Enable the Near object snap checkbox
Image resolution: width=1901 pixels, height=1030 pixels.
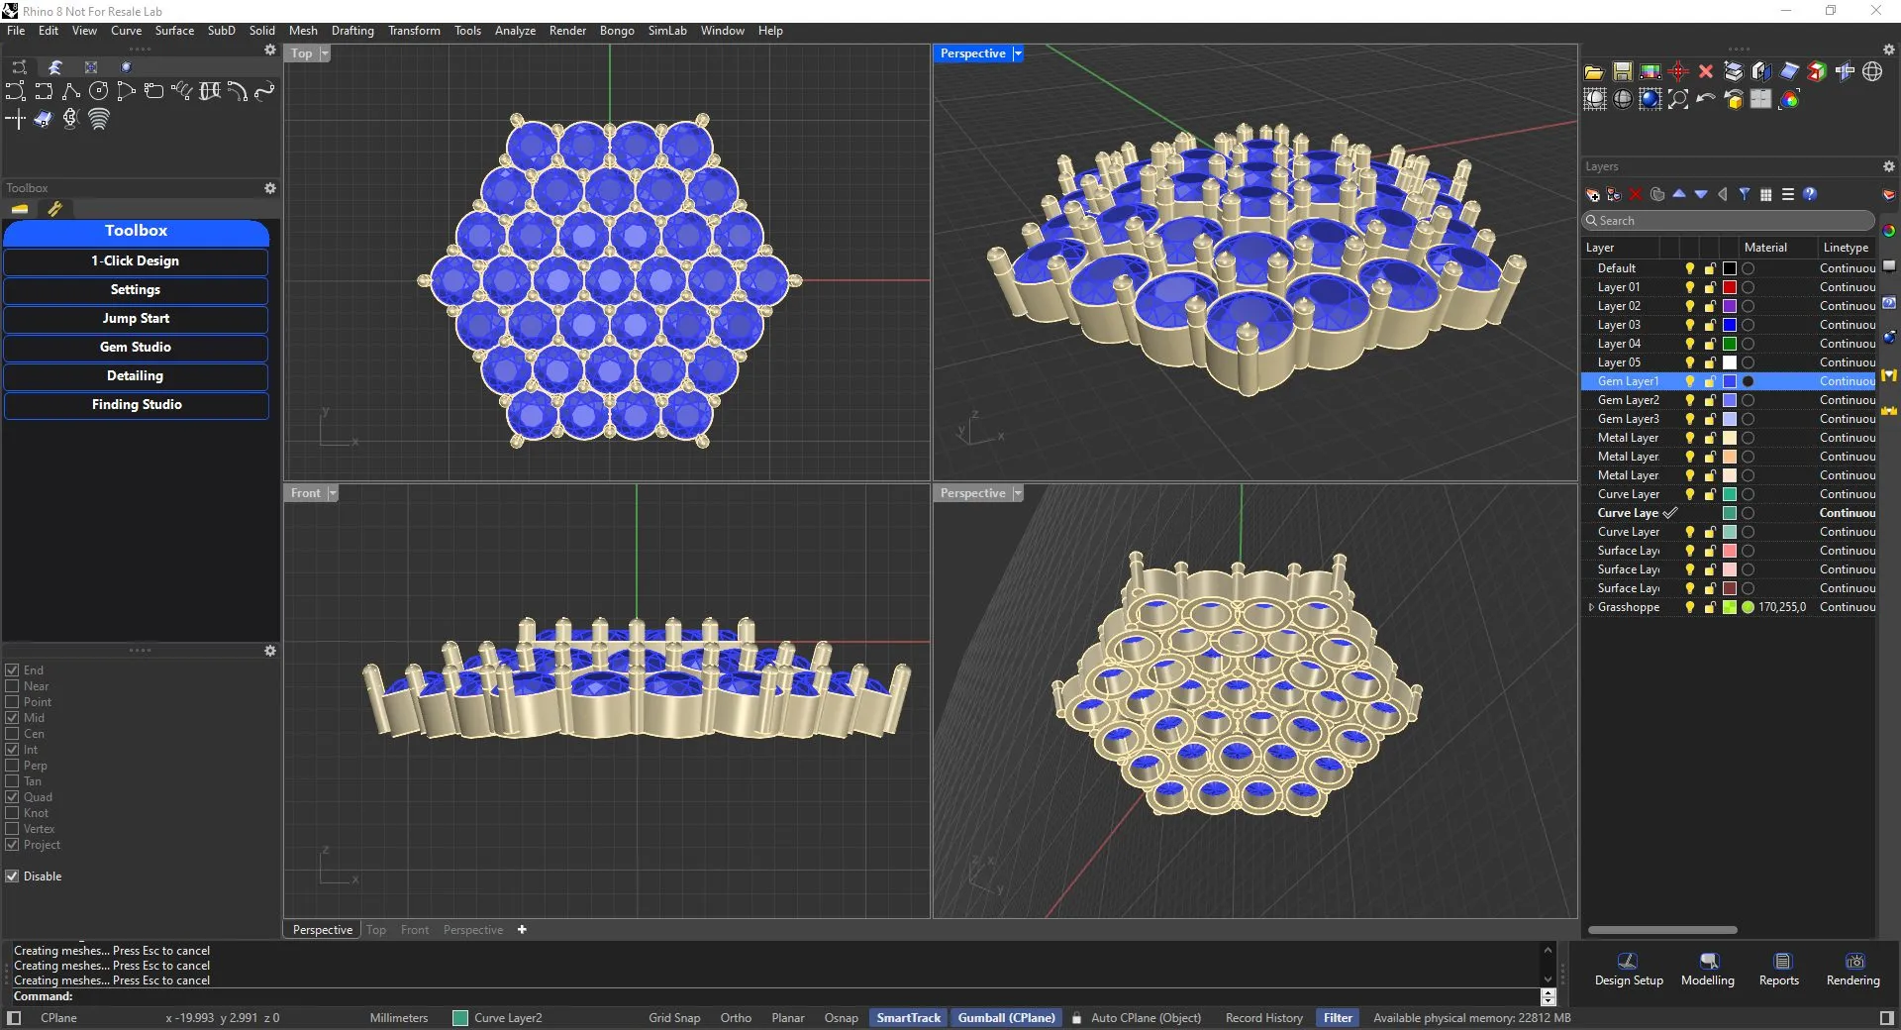pyautogui.click(x=13, y=686)
